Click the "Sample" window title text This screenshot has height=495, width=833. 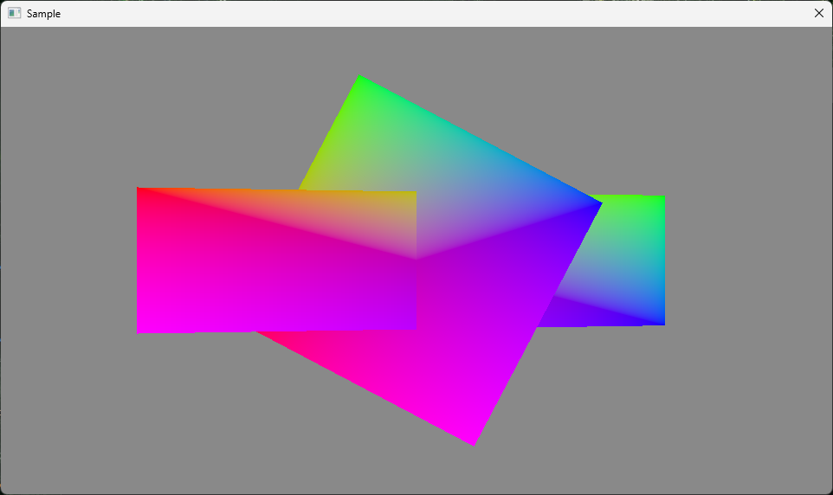[x=43, y=14]
